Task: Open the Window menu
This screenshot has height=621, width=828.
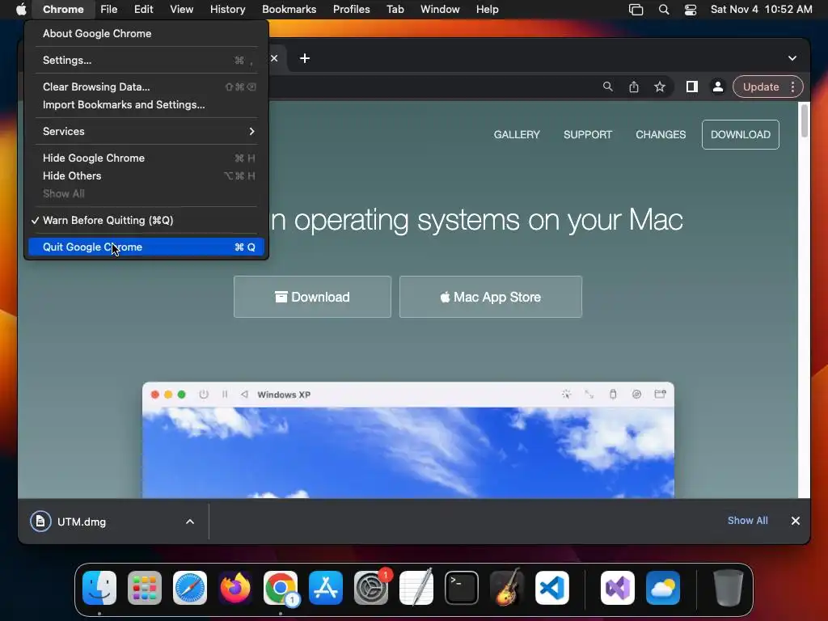Action: (x=440, y=10)
